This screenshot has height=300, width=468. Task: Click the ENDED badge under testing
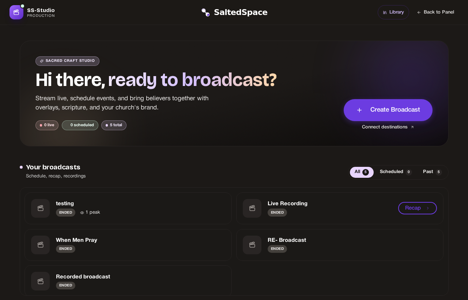click(x=65, y=213)
